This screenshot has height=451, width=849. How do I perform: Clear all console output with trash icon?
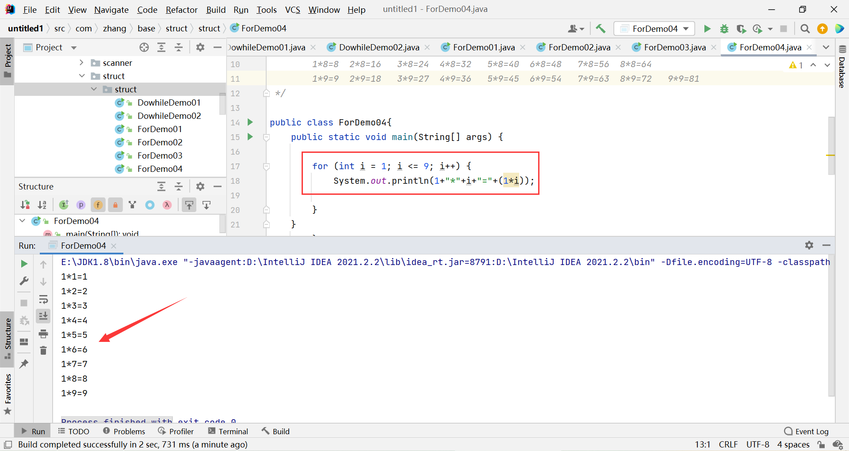click(x=43, y=350)
